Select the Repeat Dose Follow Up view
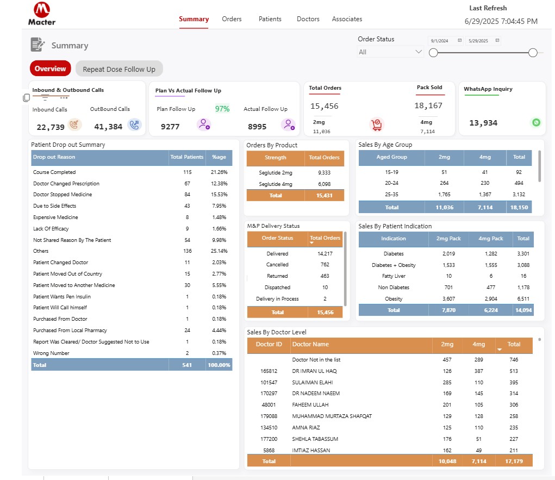 click(x=119, y=68)
